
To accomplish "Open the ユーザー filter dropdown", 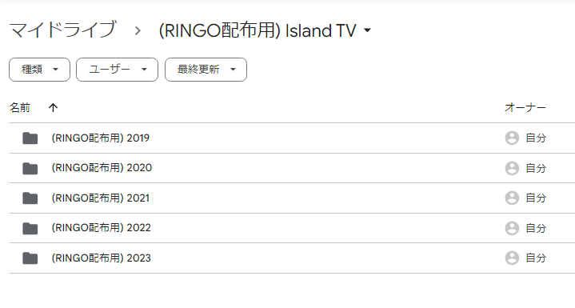I will (x=117, y=70).
